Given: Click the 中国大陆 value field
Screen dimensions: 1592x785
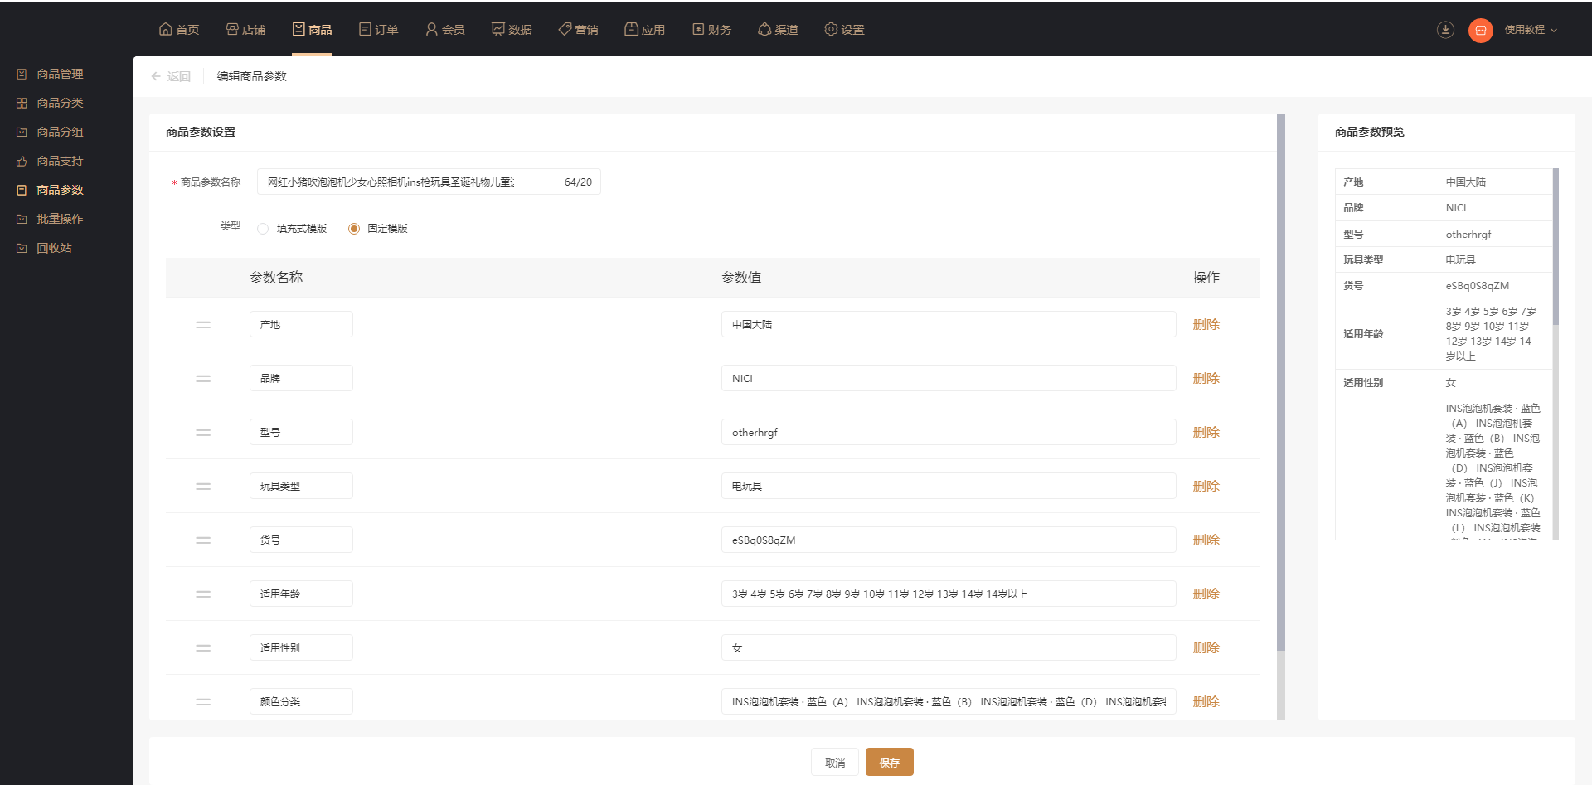Looking at the screenshot, I should (x=949, y=324).
